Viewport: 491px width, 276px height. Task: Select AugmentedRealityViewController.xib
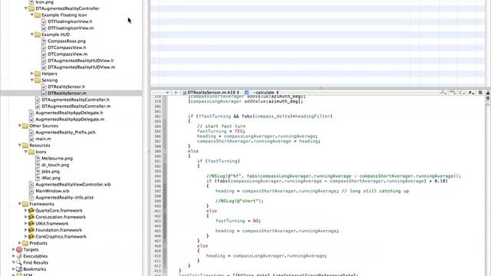tap(73, 185)
